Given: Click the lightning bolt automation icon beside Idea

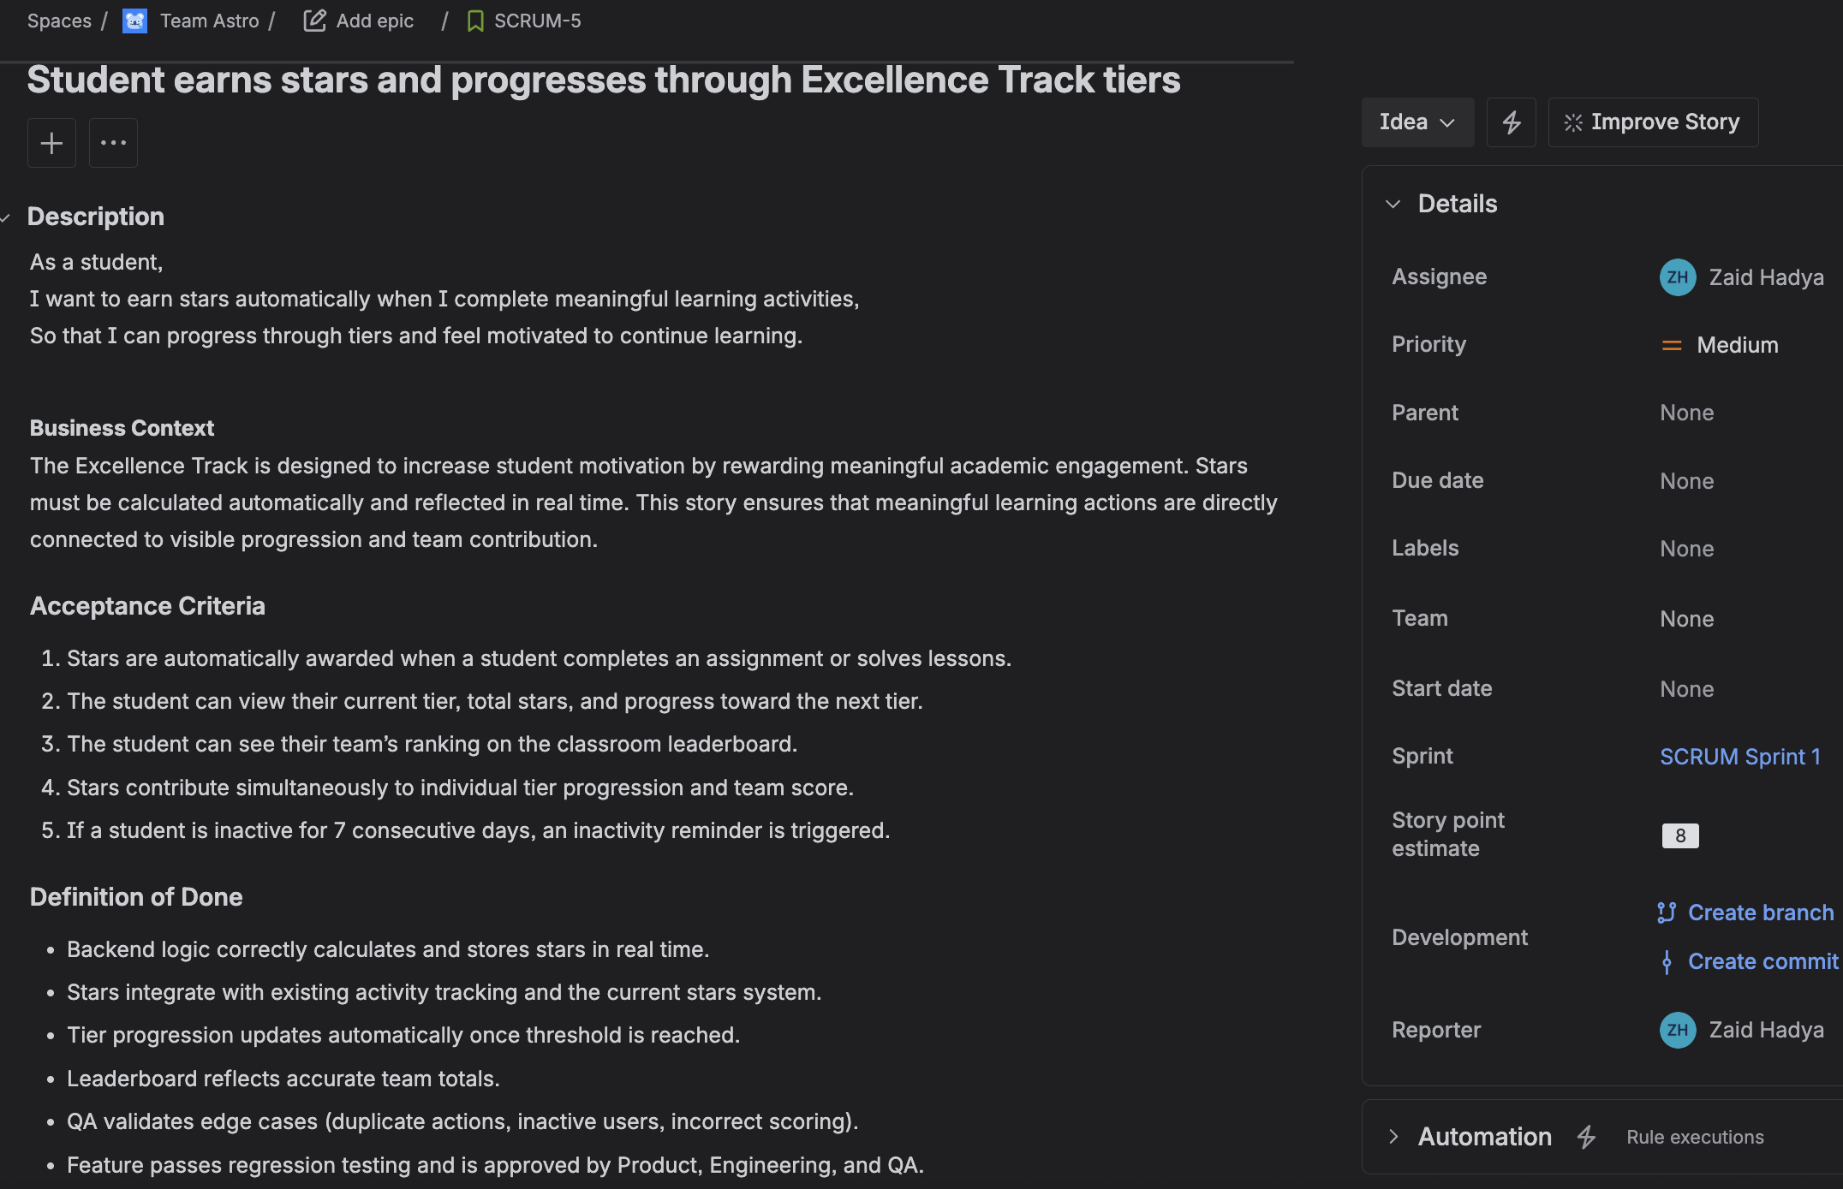Looking at the screenshot, I should click(x=1512, y=122).
